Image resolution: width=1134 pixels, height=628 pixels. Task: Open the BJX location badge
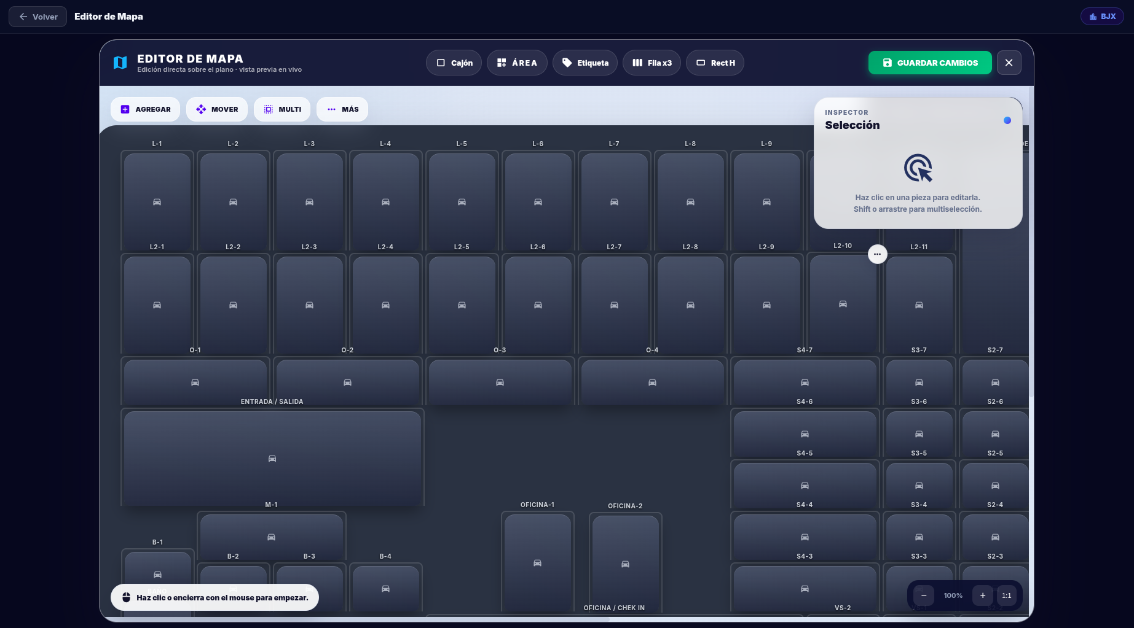pyautogui.click(x=1101, y=17)
